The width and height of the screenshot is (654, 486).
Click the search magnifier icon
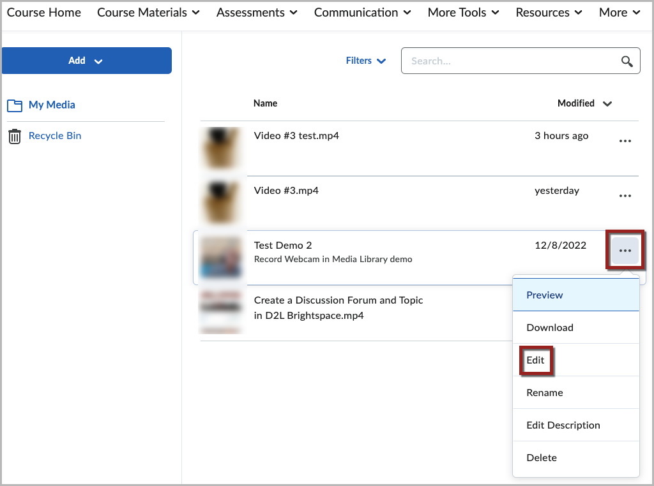click(627, 61)
